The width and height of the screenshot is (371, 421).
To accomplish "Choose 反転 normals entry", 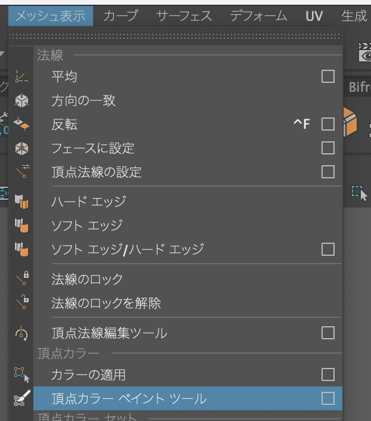I will 188,124.
